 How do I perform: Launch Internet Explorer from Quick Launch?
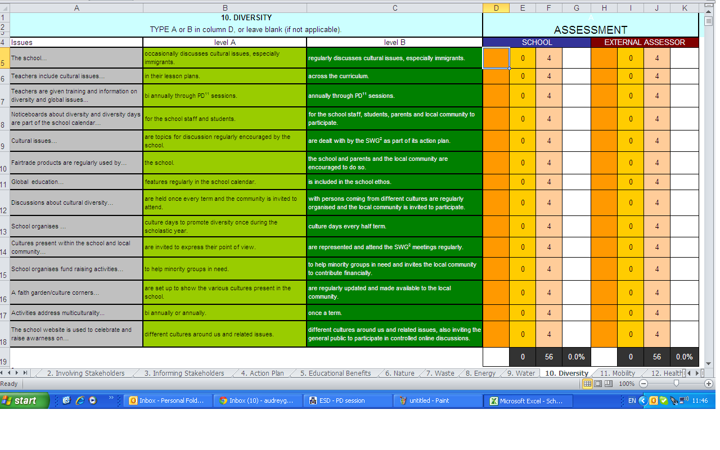80,400
